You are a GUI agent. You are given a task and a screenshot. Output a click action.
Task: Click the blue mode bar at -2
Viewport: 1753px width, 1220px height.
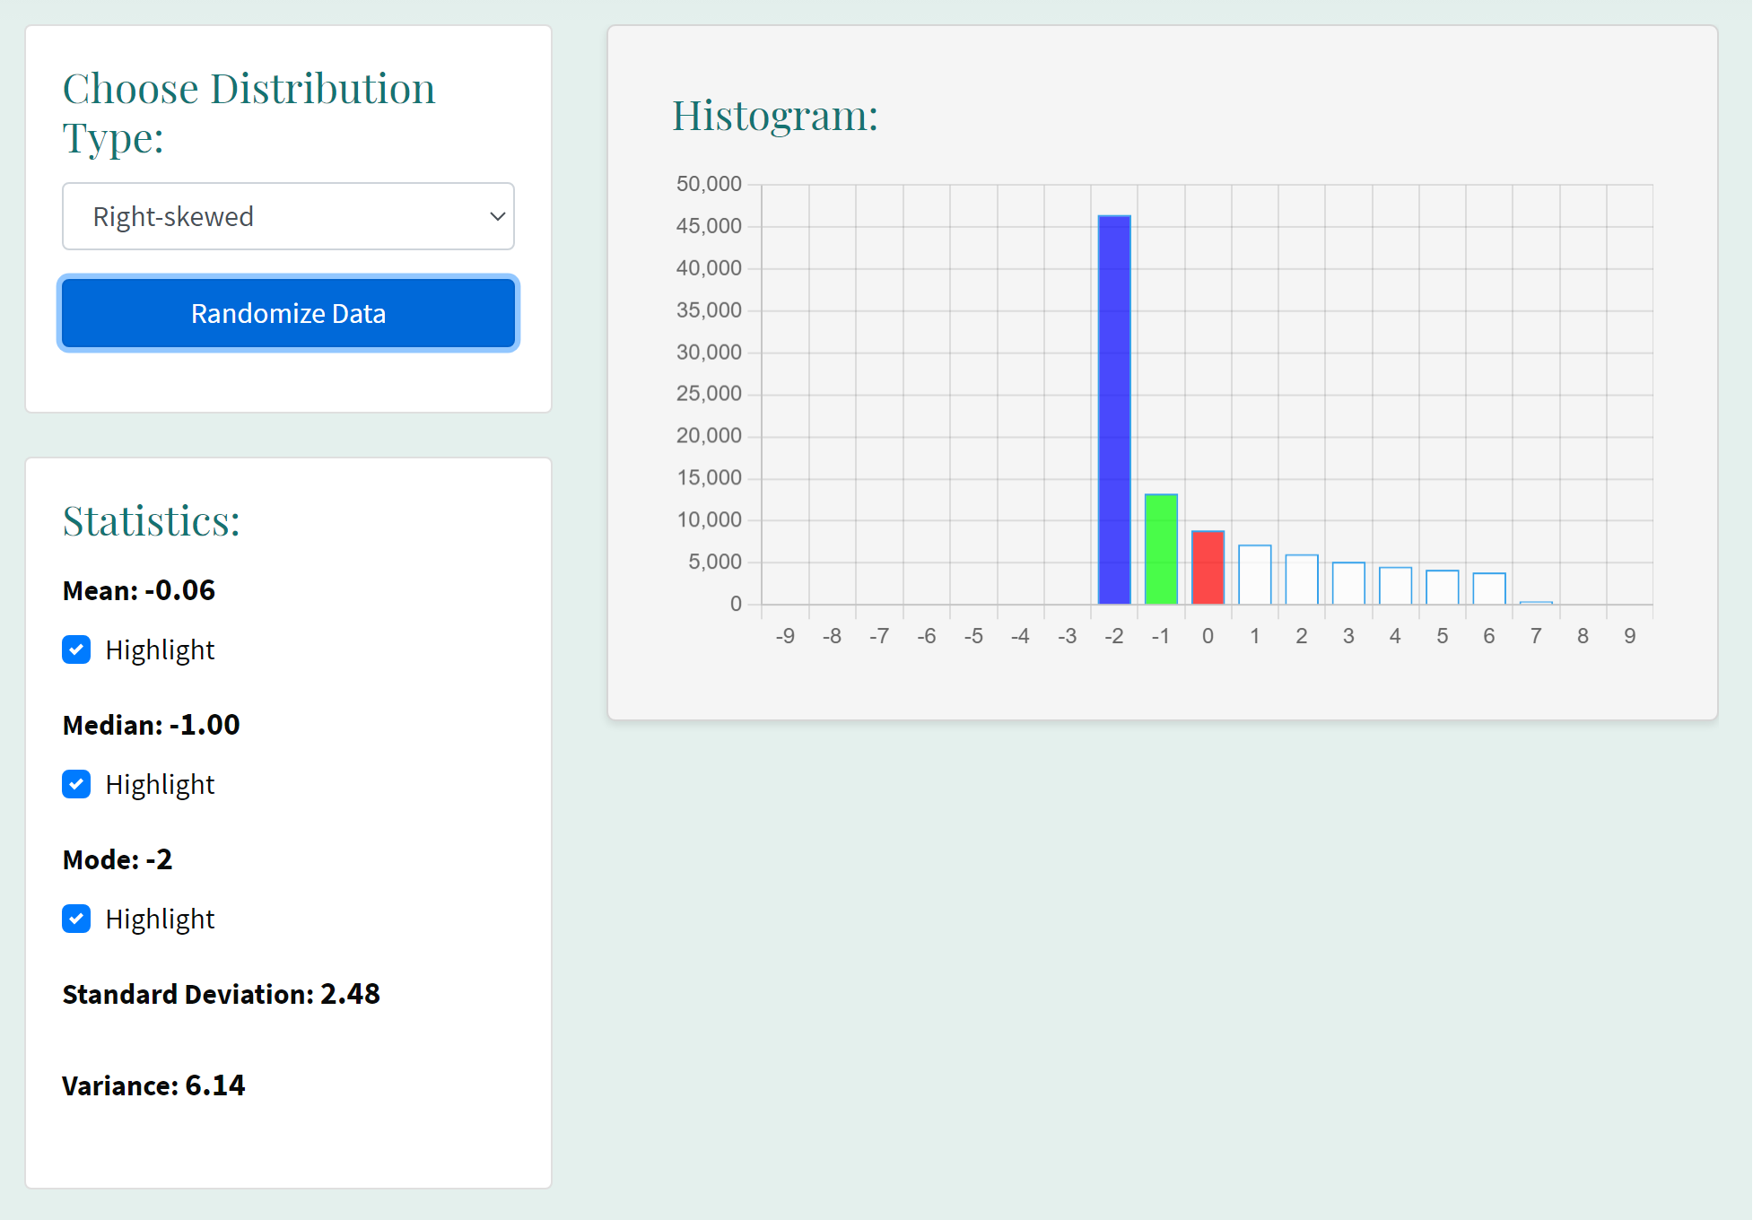tap(1114, 410)
